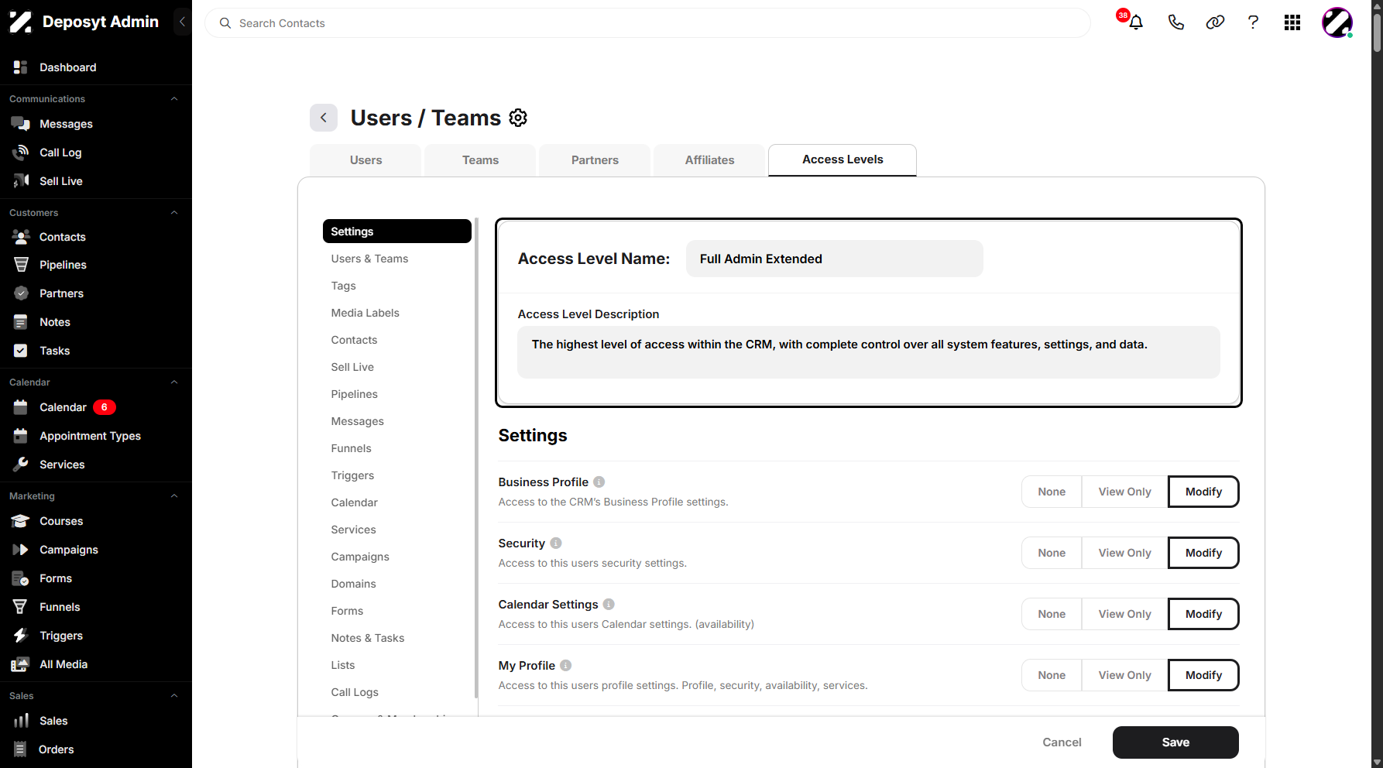Viewport: 1383px width, 768px height.
Task: Go back using the arrow beside Users / Teams
Action: click(324, 118)
